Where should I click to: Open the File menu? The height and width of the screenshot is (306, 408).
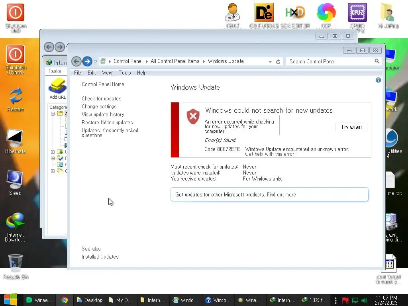pyautogui.click(x=78, y=73)
